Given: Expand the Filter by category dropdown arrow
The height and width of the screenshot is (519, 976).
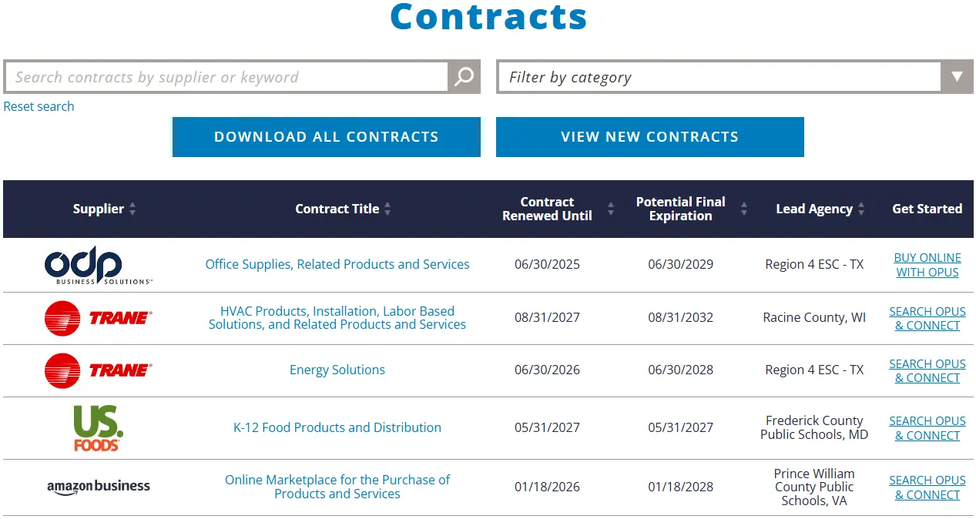Looking at the screenshot, I should click(957, 77).
